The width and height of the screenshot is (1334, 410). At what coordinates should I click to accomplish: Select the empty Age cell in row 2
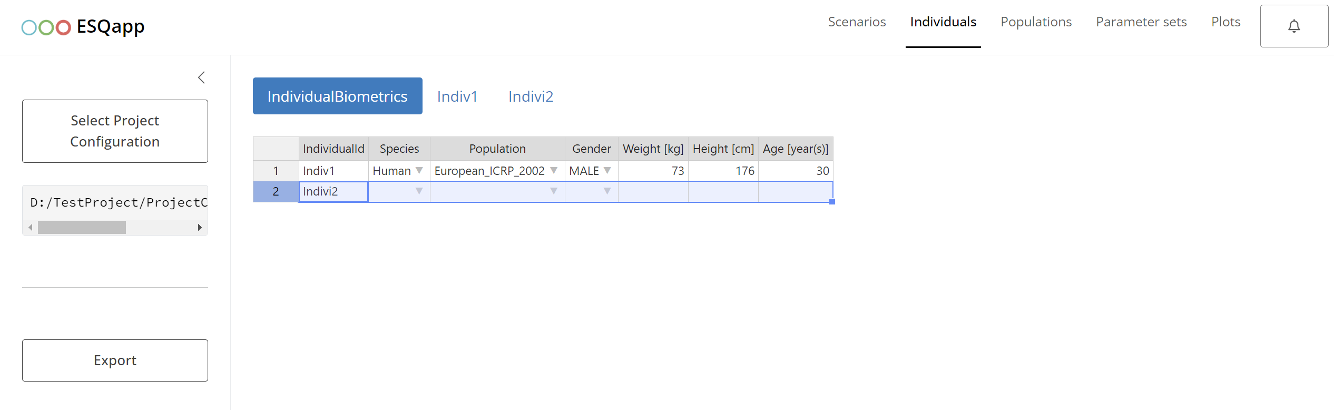[796, 192]
